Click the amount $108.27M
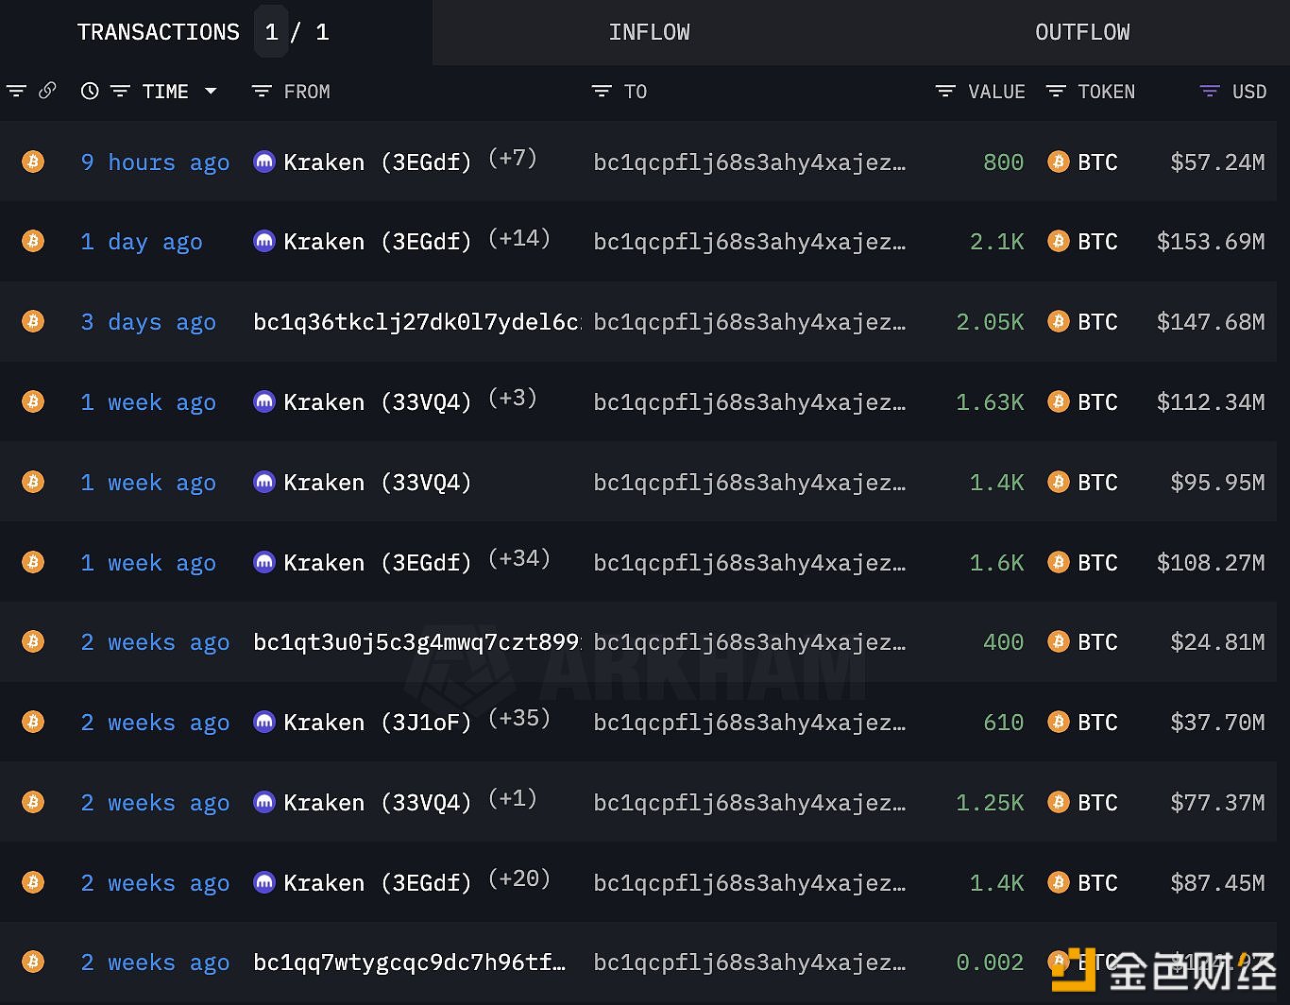This screenshot has width=1290, height=1005. (1211, 563)
